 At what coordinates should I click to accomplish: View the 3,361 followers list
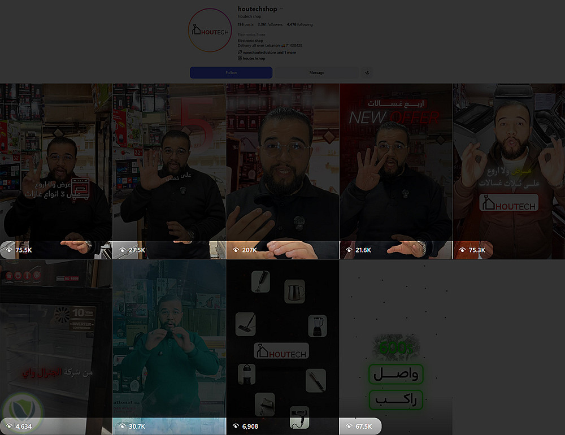(x=270, y=24)
